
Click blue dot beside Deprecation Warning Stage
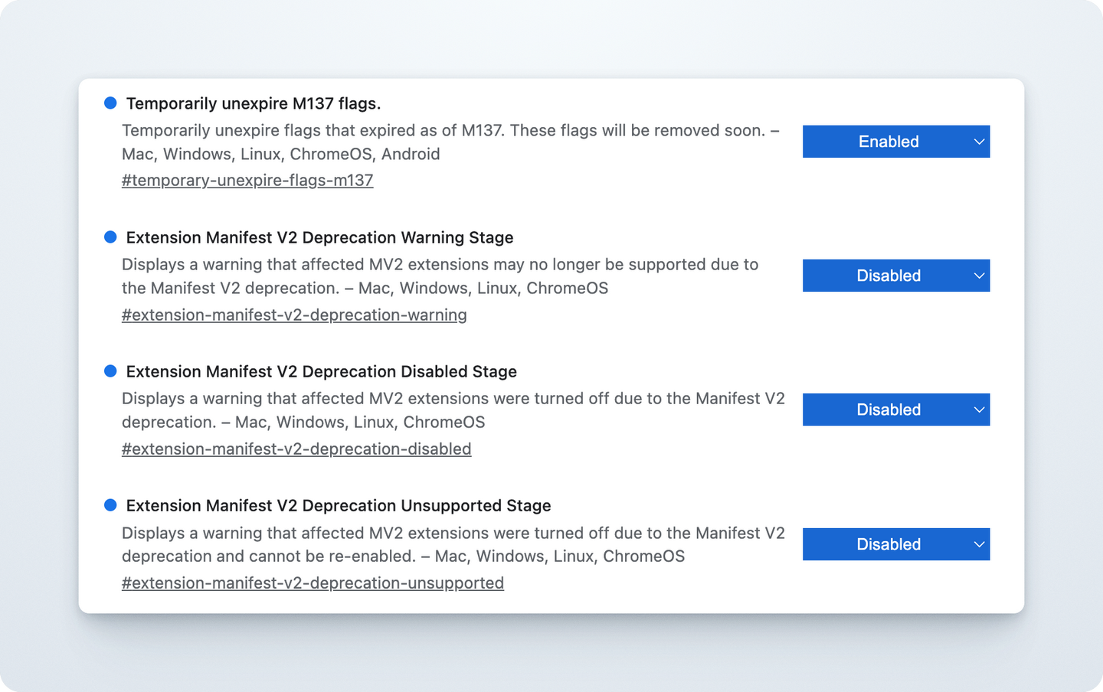coord(110,237)
